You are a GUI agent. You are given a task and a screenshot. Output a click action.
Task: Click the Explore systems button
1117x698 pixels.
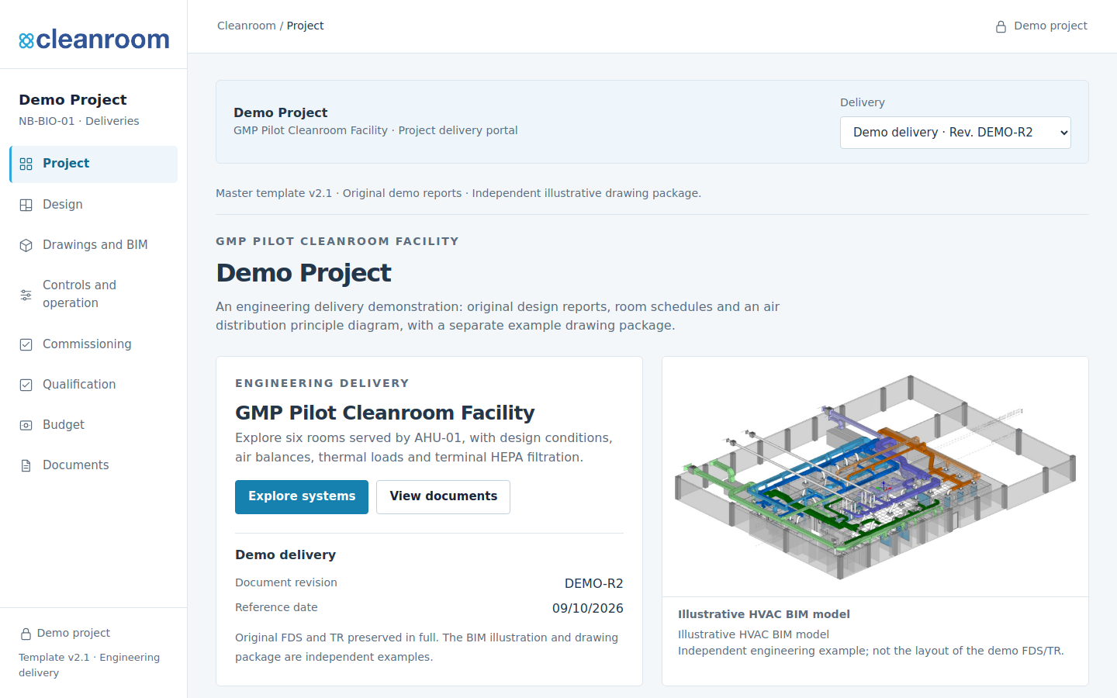(x=302, y=497)
